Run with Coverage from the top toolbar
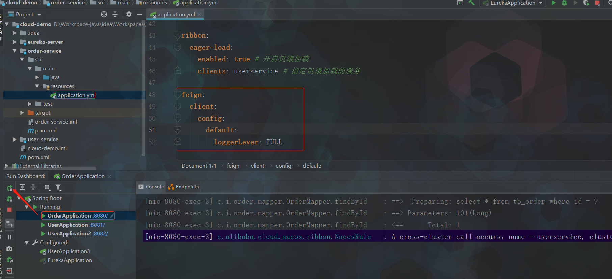Screen dimensions: 612x279 click(586, 3)
